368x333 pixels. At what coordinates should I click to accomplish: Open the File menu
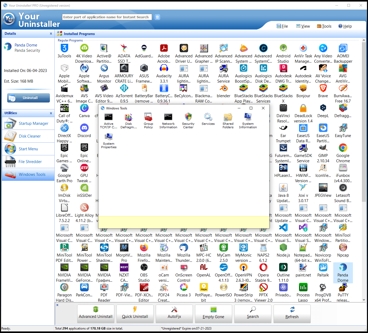point(282,26)
